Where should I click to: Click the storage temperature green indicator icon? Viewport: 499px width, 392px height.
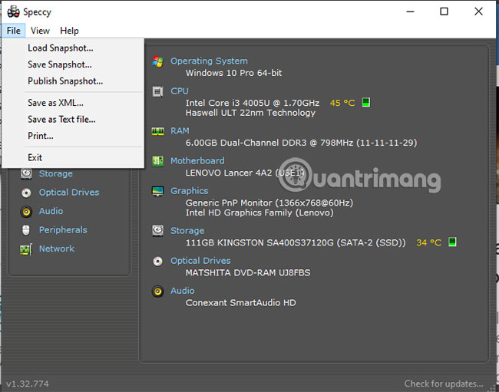tap(452, 242)
